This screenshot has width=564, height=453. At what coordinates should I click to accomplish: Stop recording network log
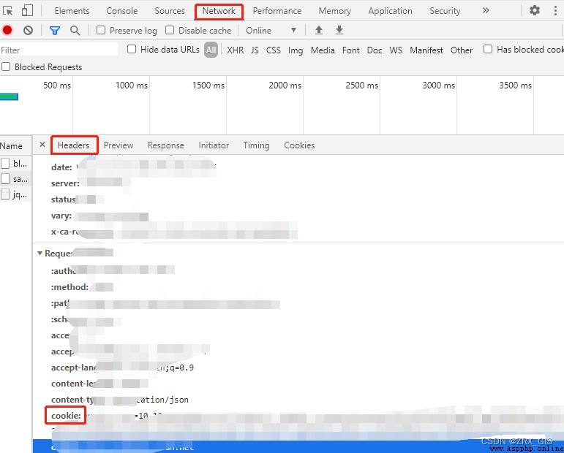7,30
